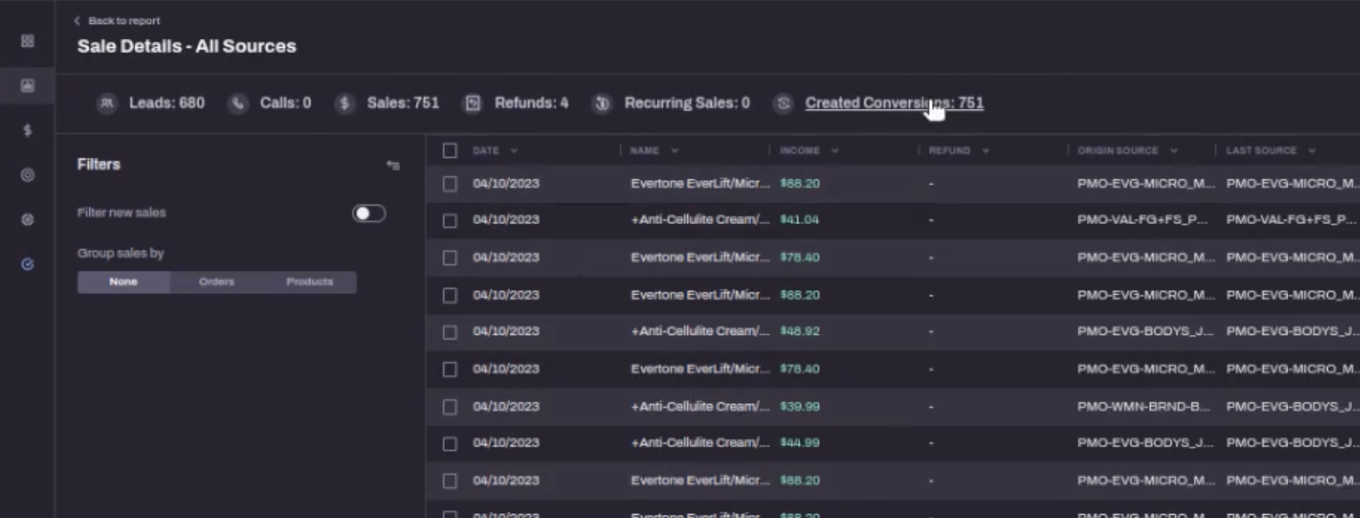Check the row with income $44.99
The width and height of the screenshot is (1360, 518).
pyautogui.click(x=450, y=444)
